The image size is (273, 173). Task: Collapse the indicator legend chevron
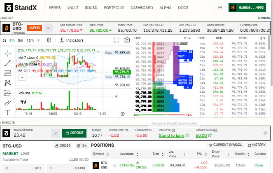tap(22, 78)
